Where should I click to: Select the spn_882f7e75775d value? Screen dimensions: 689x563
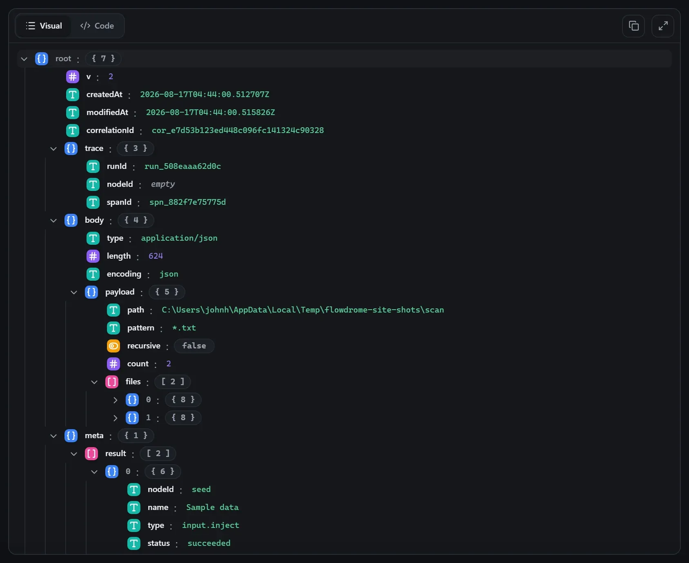pos(188,202)
